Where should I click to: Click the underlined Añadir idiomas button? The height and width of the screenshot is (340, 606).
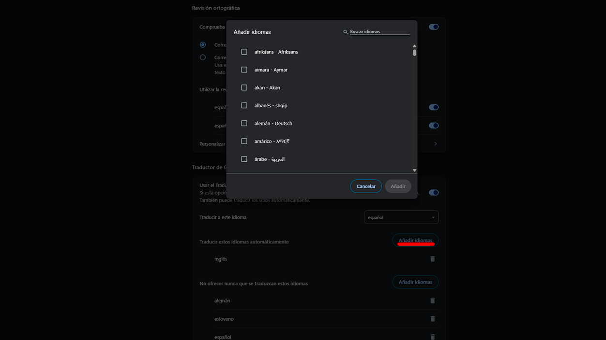point(415,240)
